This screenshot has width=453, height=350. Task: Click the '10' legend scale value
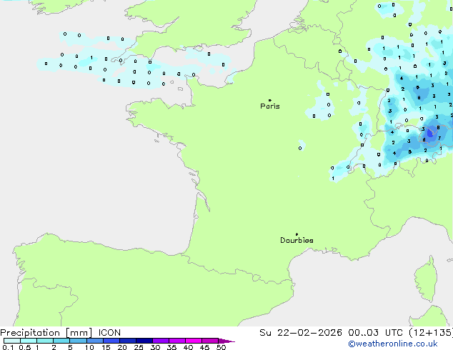point(89,347)
